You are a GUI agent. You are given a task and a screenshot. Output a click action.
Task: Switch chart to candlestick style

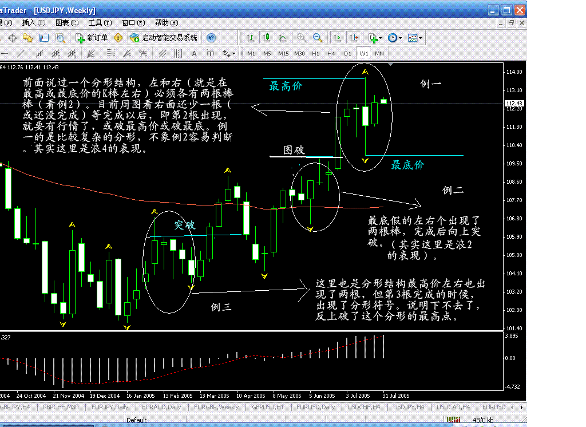click(x=267, y=38)
